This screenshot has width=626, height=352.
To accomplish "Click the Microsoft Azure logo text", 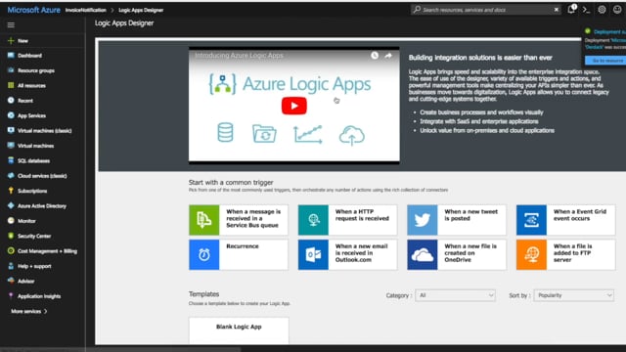I will pos(33,10).
